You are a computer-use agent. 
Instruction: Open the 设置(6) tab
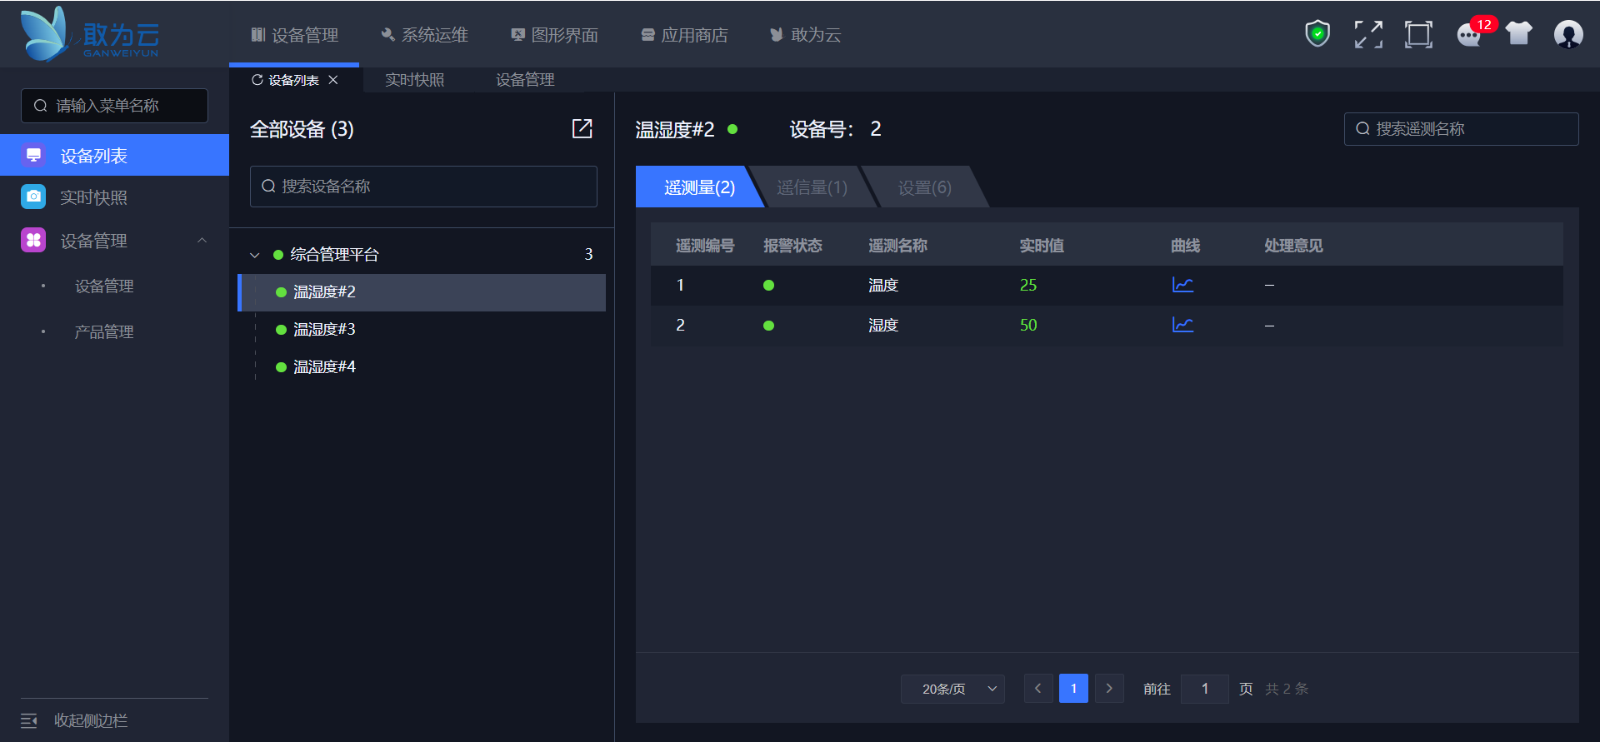[924, 187]
